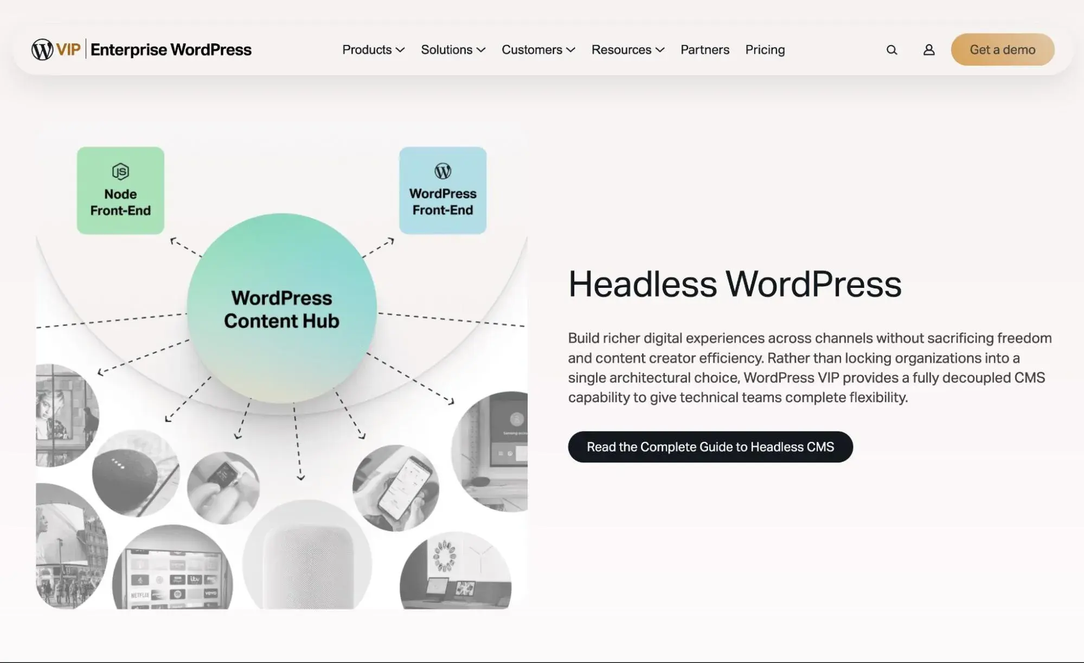
Task: Click Read the Complete Guide button
Action: click(710, 446)
